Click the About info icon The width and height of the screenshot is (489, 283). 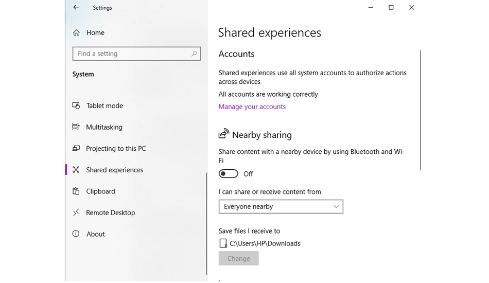(76, 234)
